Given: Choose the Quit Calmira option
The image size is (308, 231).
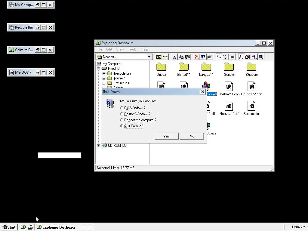Looking at the screenshot, I should point(132,126).
